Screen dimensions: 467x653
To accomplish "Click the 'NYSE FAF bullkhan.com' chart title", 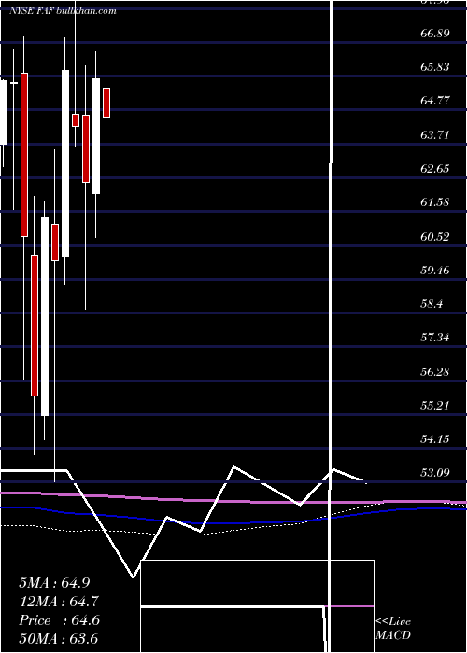I will point(63,11).
